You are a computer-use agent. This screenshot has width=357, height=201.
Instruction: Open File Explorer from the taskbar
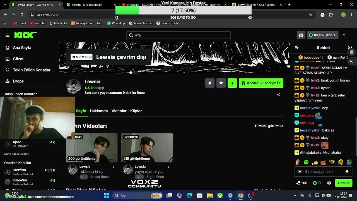coord(210,195)
